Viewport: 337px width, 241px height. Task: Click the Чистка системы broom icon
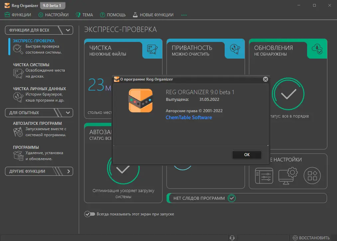click(18, 73)
